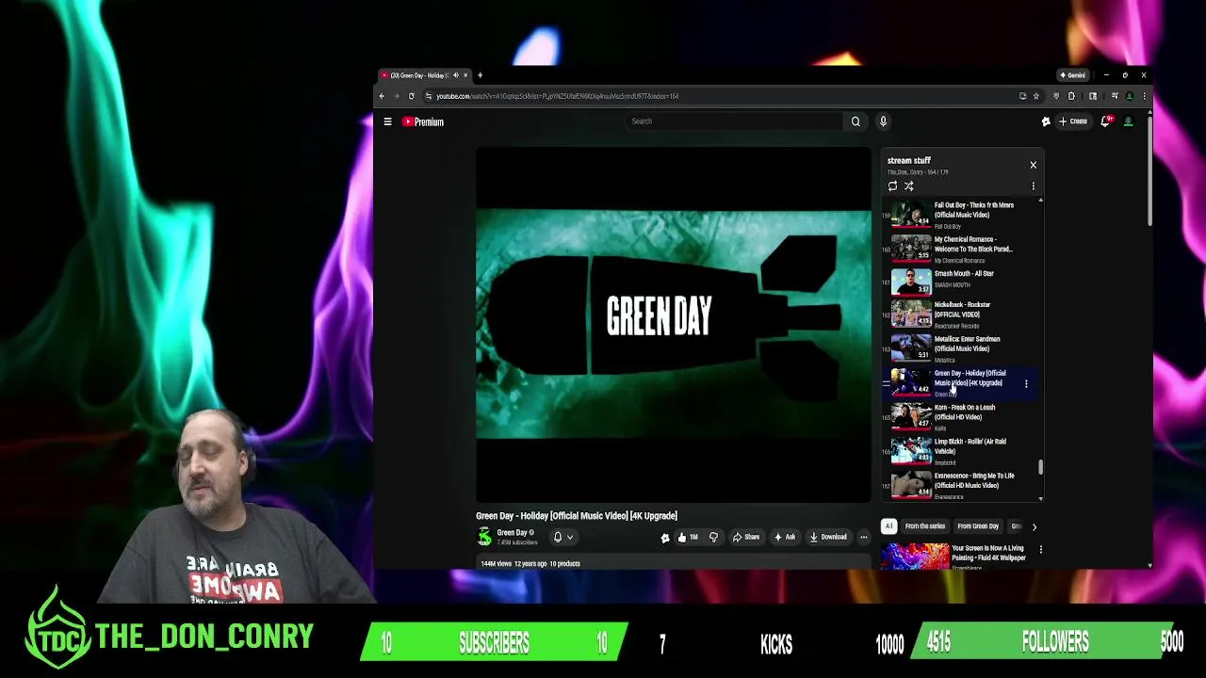Play Metallica Enter Sandman
This screenshot has height=678, width=1206.
coord(961,348)
